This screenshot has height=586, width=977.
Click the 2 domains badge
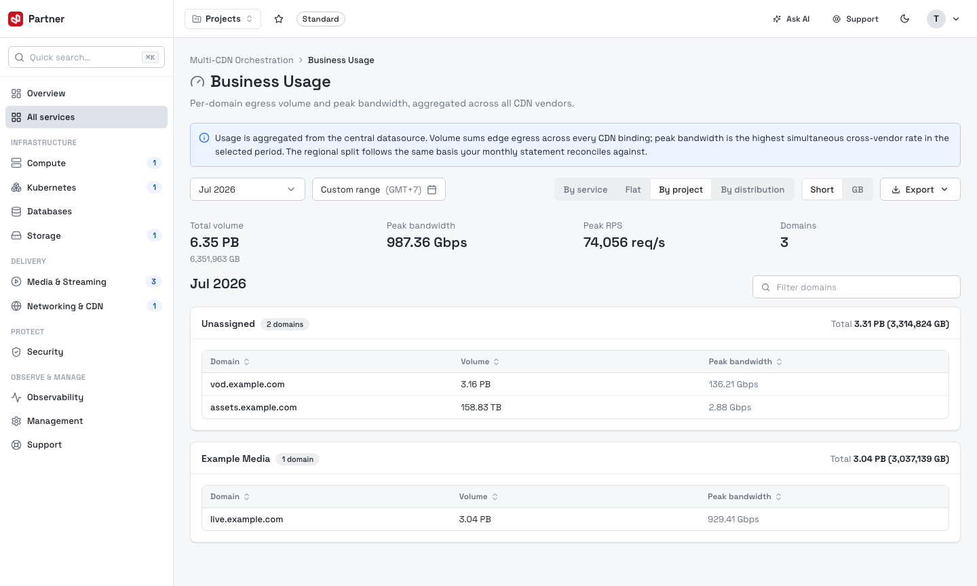point(285,324)
